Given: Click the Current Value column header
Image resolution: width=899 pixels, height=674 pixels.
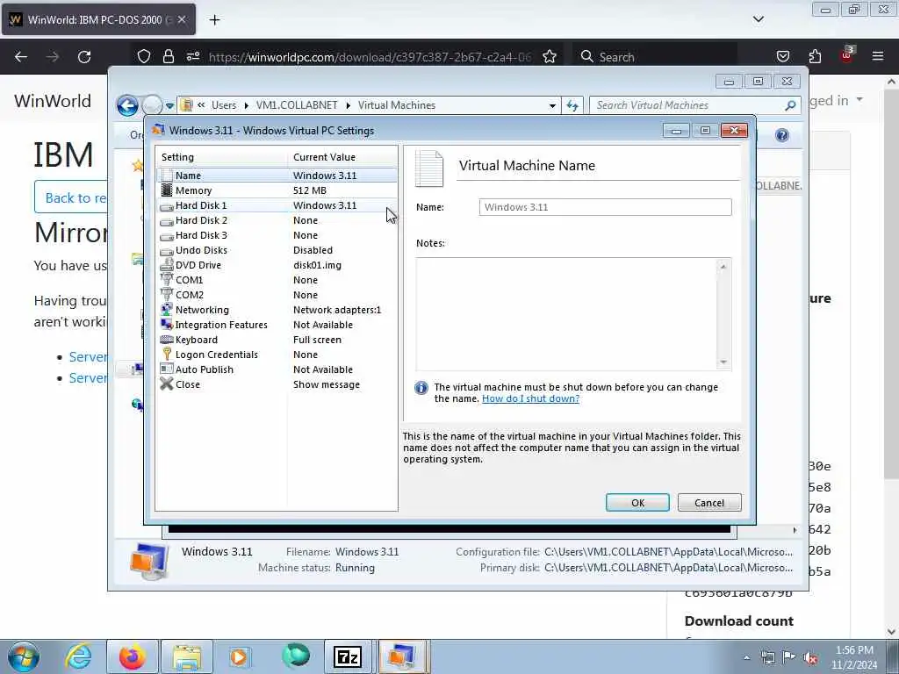Looking at the screenshot, I should (x=342, y=157).
